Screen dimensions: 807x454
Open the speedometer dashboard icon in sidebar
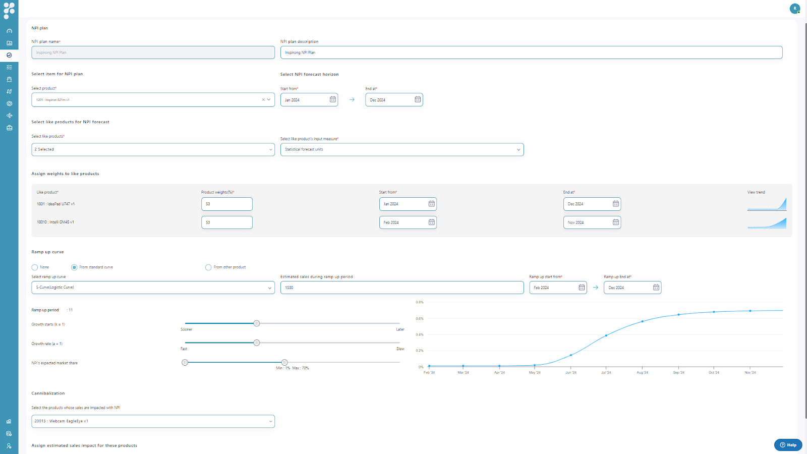coord(9,31)
